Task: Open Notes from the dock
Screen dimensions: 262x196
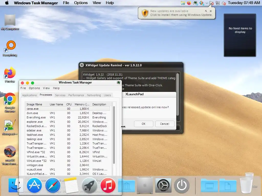Action: point(71,185)
